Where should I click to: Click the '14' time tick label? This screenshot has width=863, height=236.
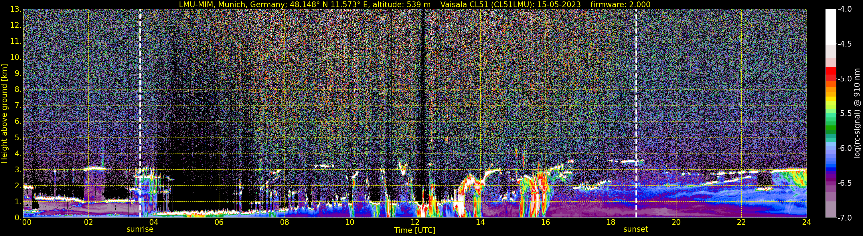click(480, 222)
